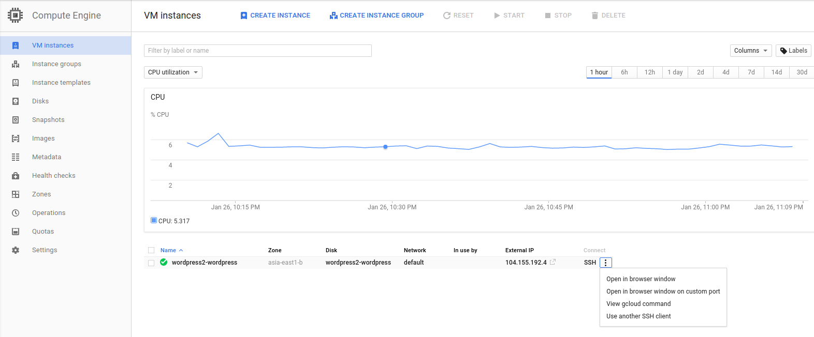Click the Instance templates sidebar icon

coord(16,83)
